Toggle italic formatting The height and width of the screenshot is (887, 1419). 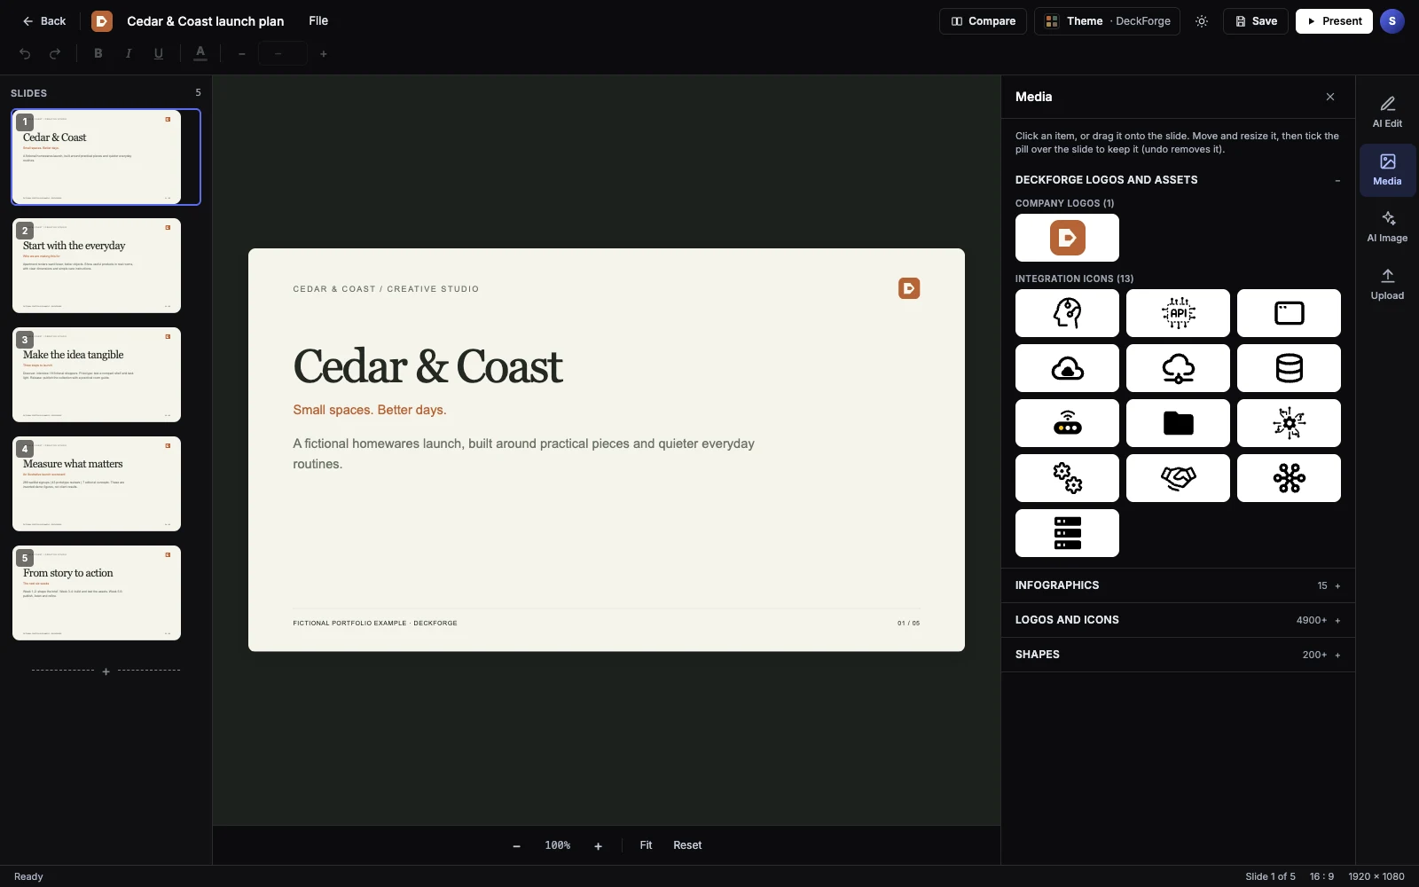(x=129, y=54)
